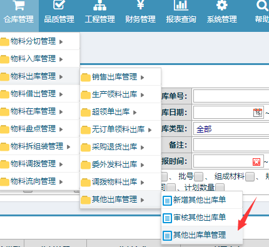
Task: Toggle the 组成材料 checkbox
Action: pos(250,177)
